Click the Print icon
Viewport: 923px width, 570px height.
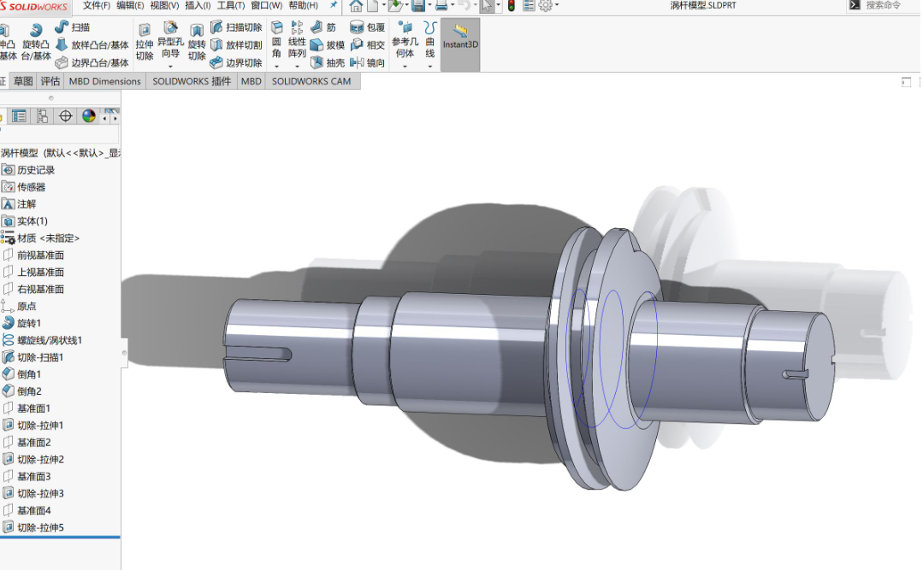441,6
